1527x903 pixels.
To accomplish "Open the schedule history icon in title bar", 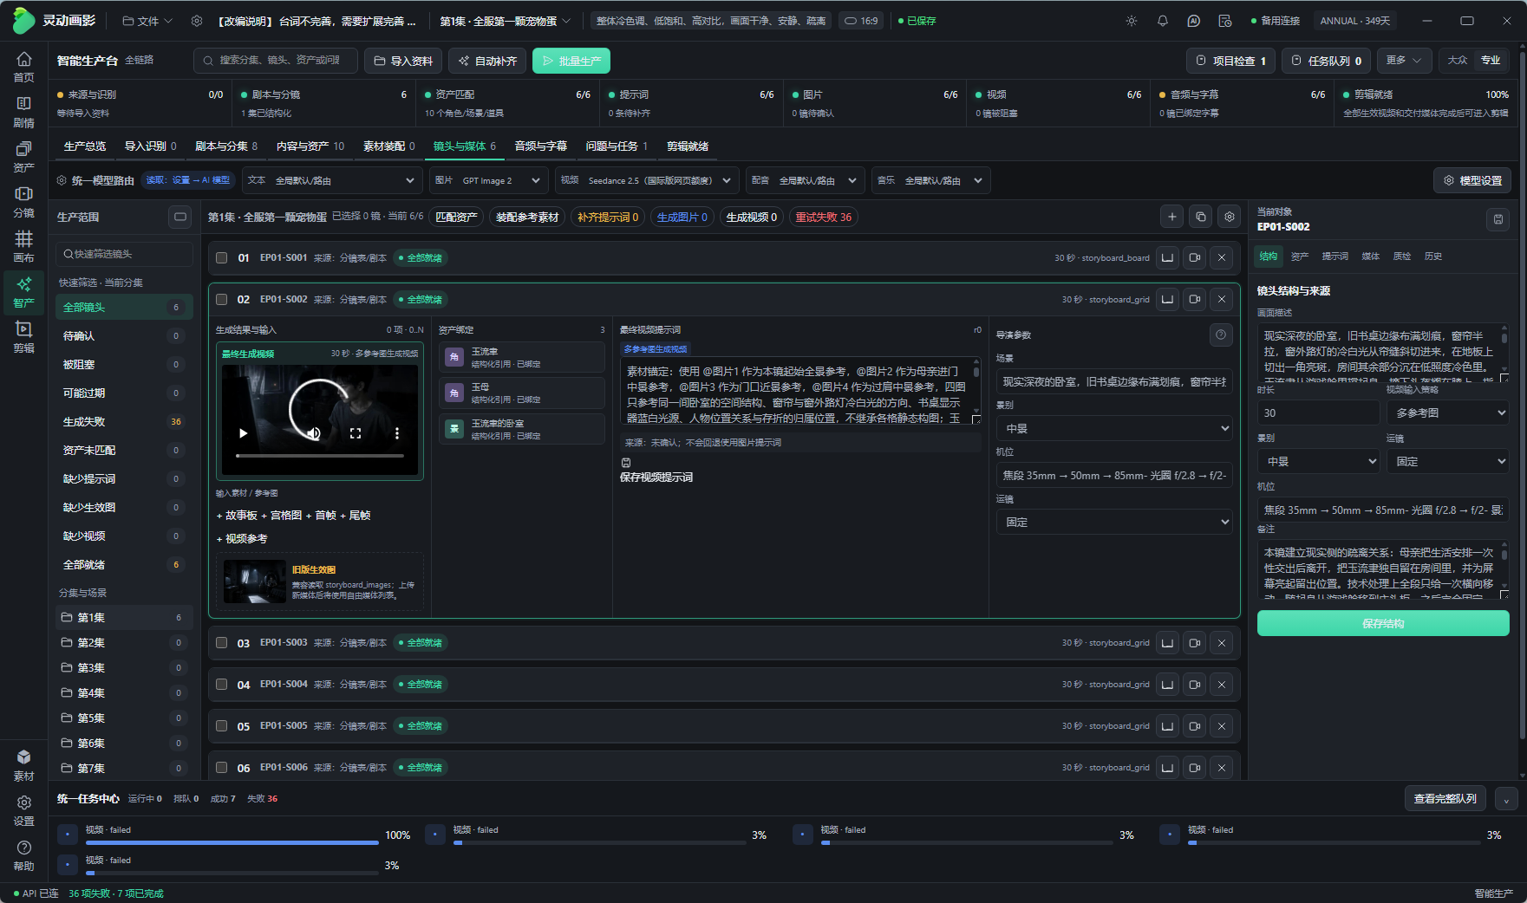I will click(x=1225, y=21).
